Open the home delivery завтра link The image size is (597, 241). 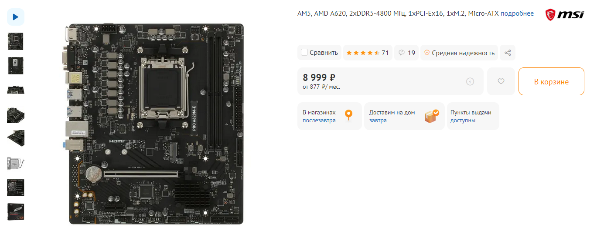378,120
